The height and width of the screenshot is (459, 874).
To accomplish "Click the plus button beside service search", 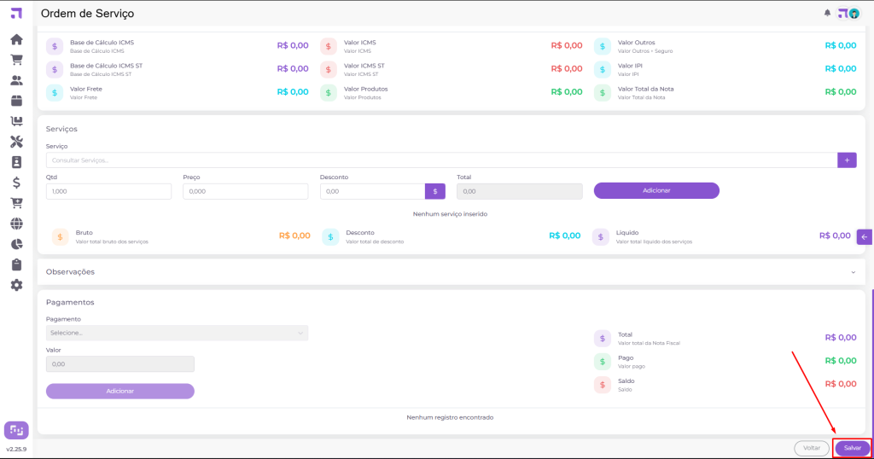I will tap(848, 160).
